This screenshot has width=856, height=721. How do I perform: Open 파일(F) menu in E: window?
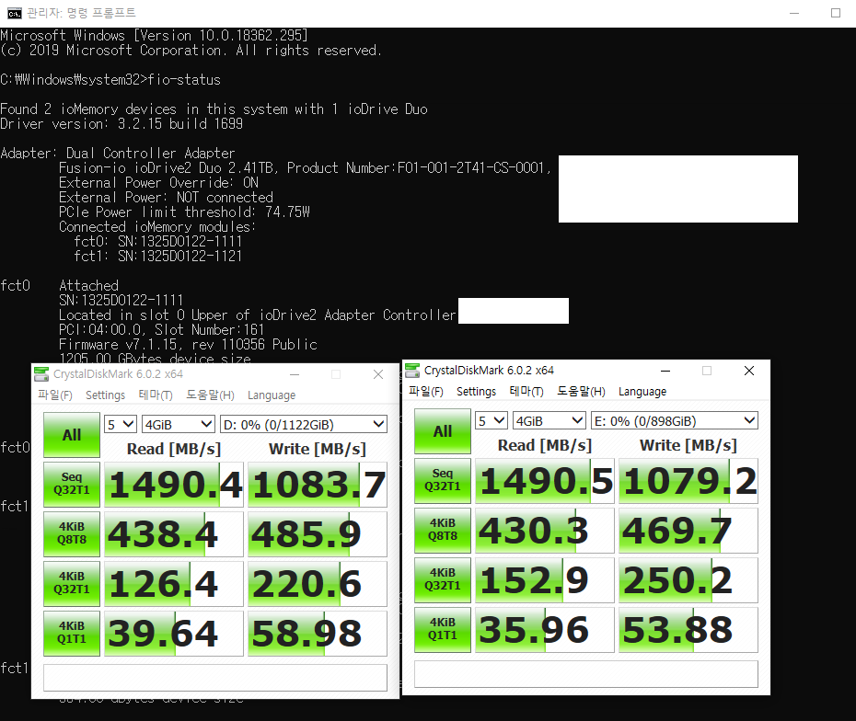coord(426,392)
